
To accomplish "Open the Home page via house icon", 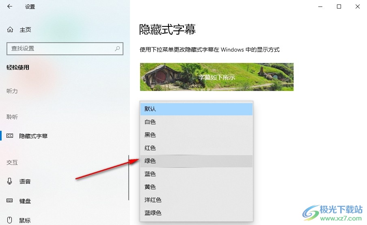I will pyautogui.click(x=10, y=30).
